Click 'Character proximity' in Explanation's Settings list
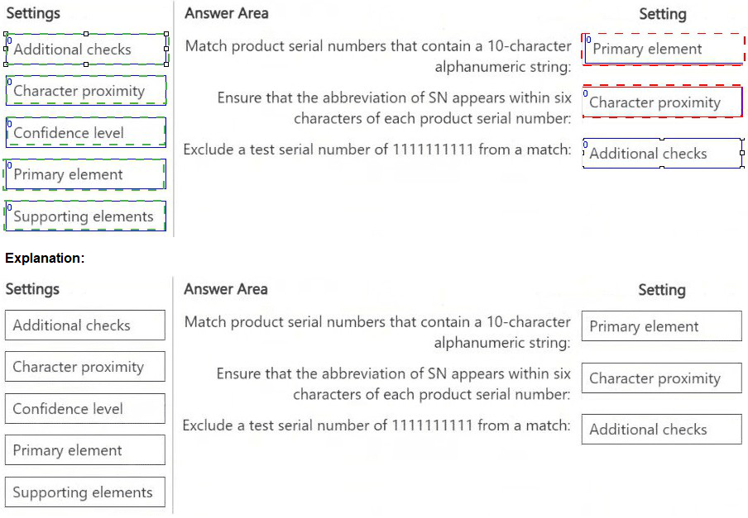 [84, 367]
